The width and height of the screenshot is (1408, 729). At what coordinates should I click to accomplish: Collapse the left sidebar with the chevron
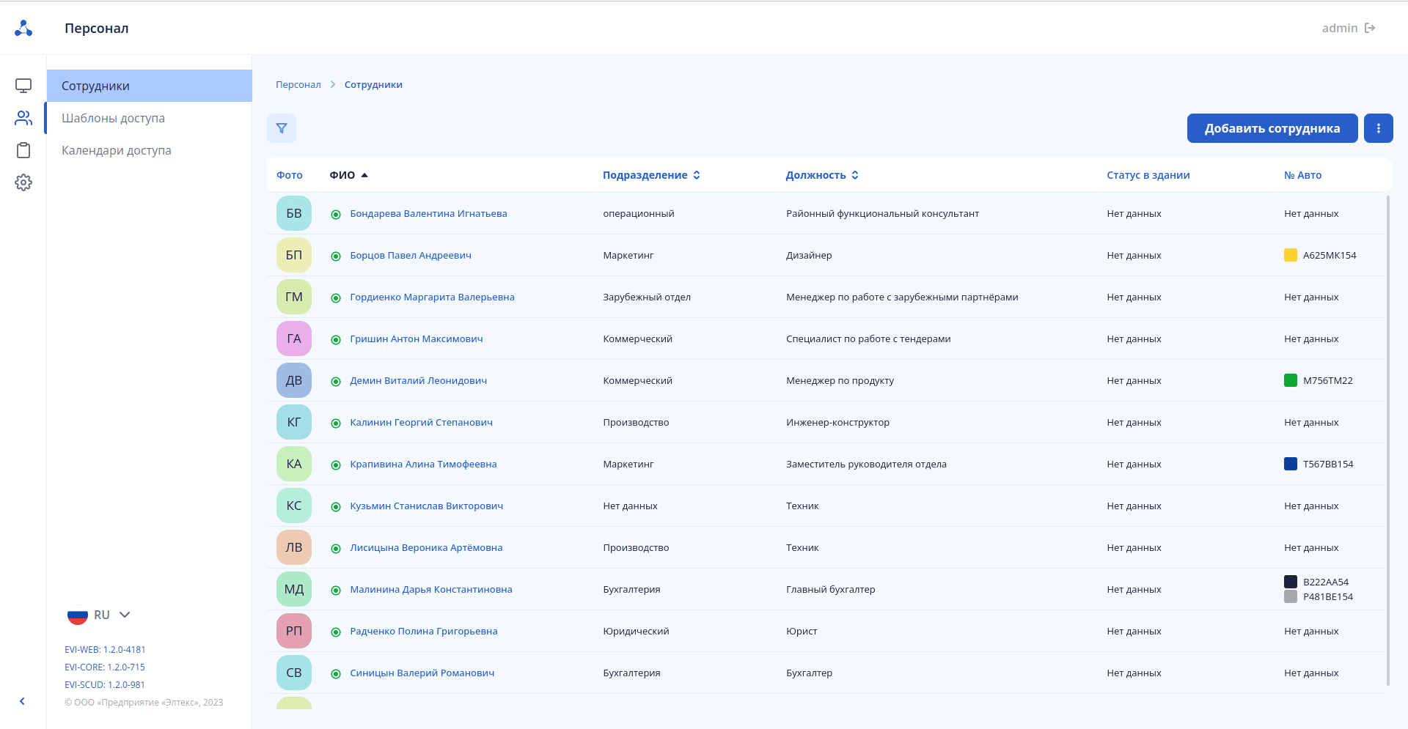click(22, 701)
